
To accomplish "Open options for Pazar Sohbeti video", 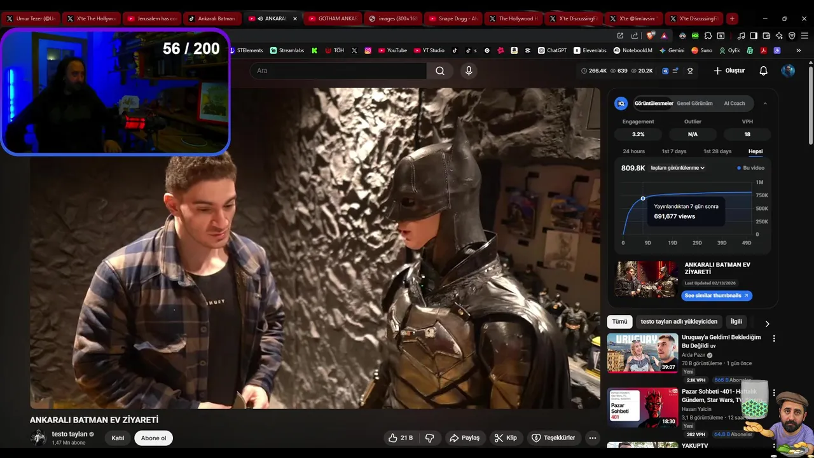I will (774, 393).
